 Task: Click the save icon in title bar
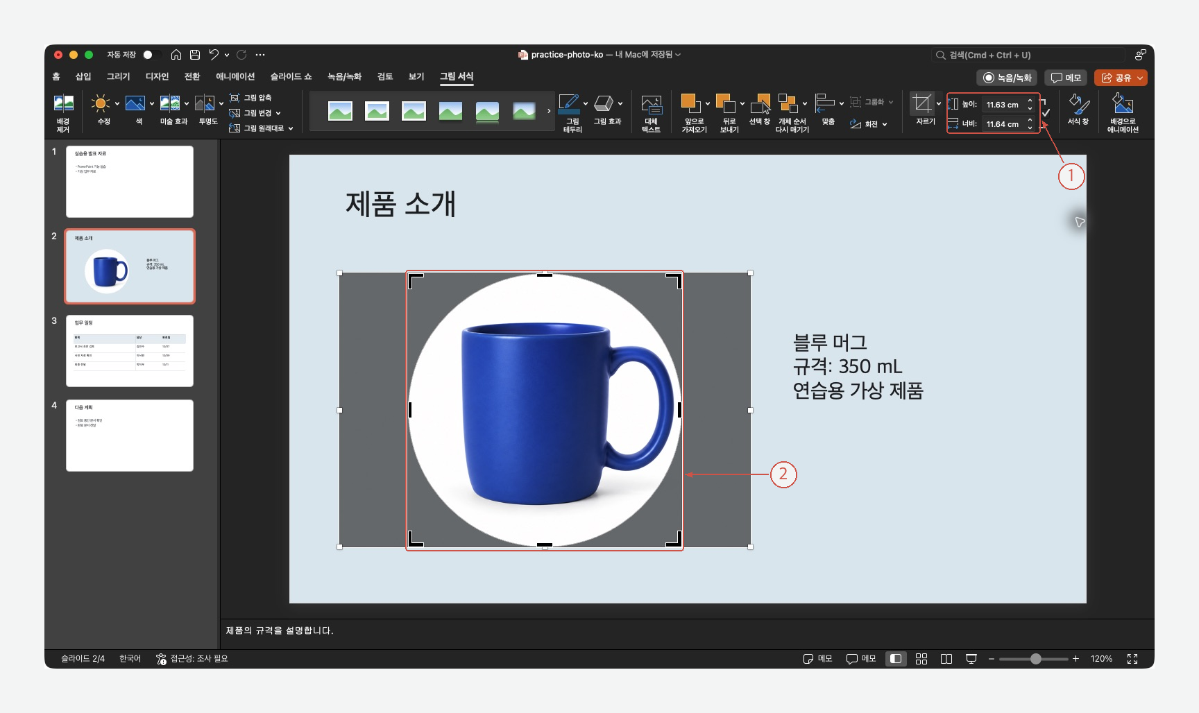click(x=195, y=55)
